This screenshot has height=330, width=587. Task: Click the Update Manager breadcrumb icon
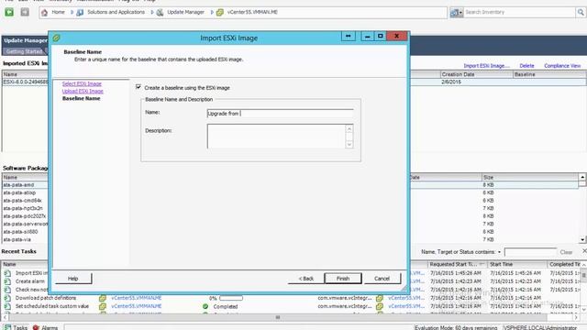pyautogui.click(x=160, y=12)
